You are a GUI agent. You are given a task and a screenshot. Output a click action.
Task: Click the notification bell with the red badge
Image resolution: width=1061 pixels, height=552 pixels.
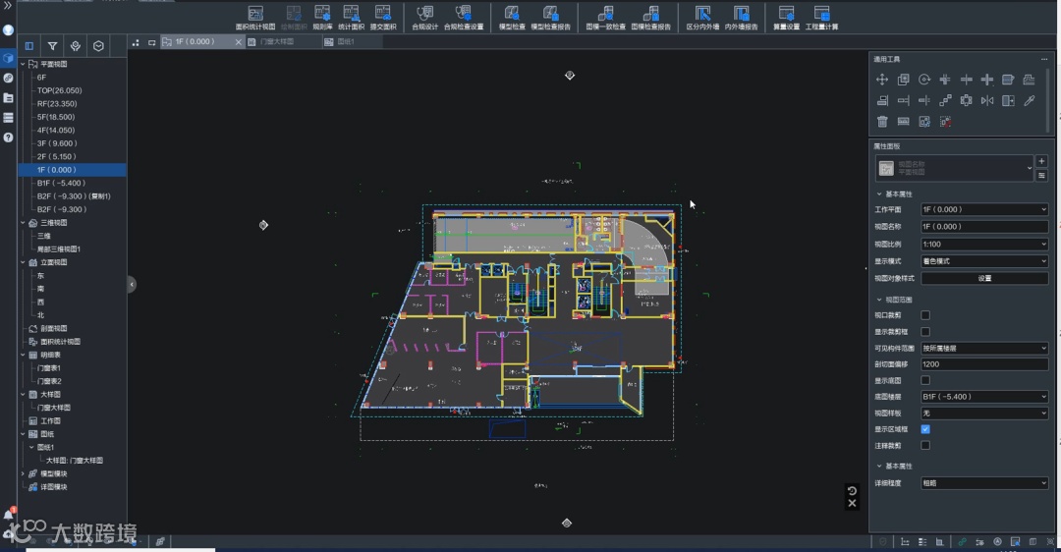pos(10,514)
